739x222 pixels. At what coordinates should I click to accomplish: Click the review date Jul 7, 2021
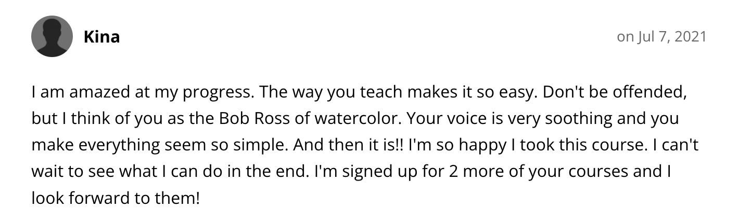[671, 37]
